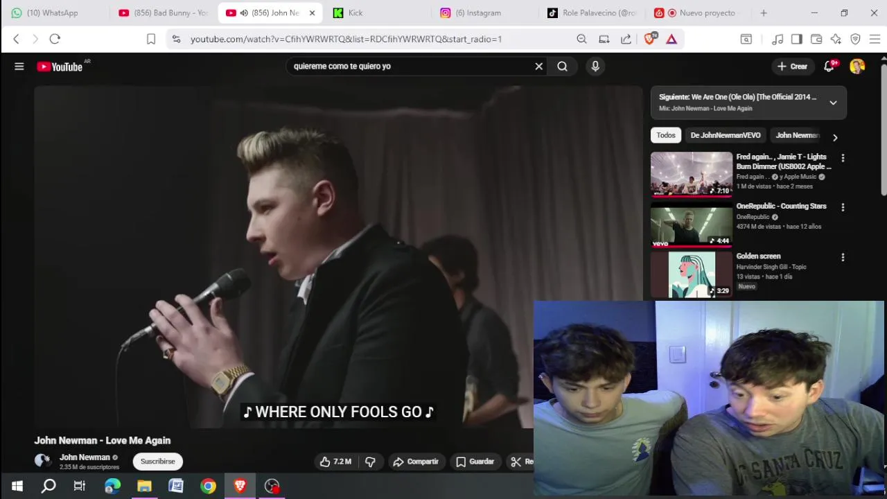
Task: Click the YouTube search magnifier button
Action: coord(562,66)
